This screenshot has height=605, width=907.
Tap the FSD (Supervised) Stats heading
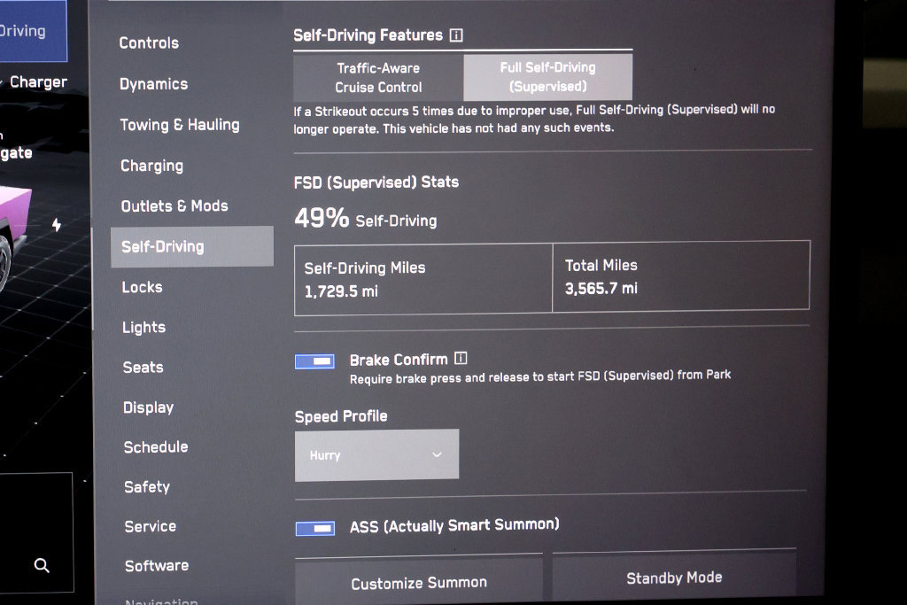(376, 182)
